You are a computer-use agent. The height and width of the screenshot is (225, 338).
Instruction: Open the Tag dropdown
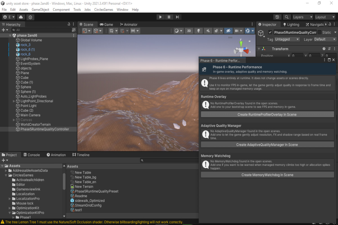(x=287, y=39)
